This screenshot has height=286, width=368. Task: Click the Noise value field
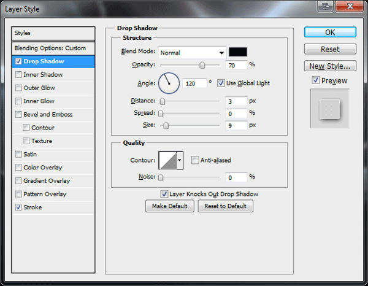pos(236,177)
